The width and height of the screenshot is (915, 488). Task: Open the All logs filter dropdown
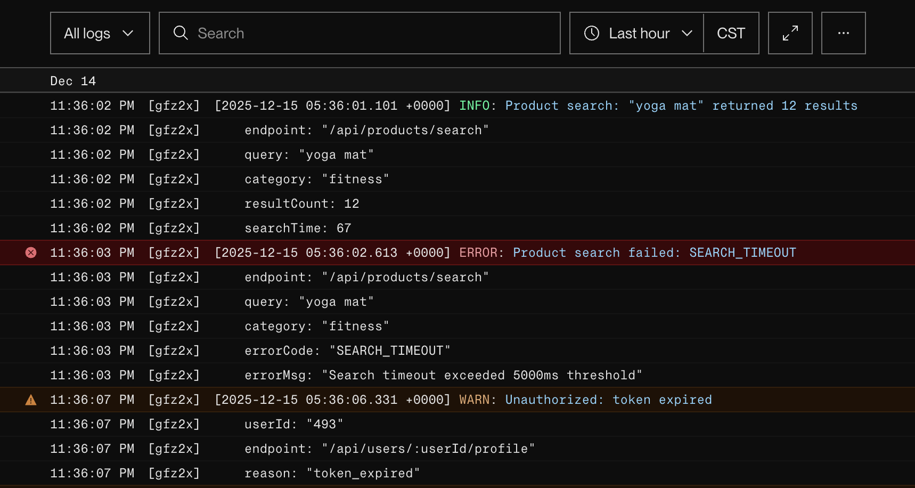click(x=100, y=33)
